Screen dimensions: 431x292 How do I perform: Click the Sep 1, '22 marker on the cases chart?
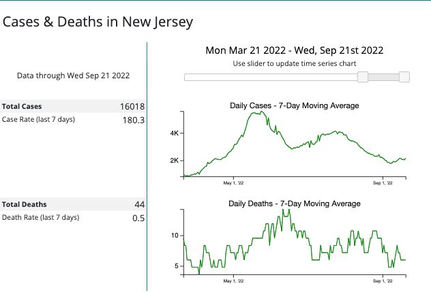pyautogui.click(x=383, y=182)
